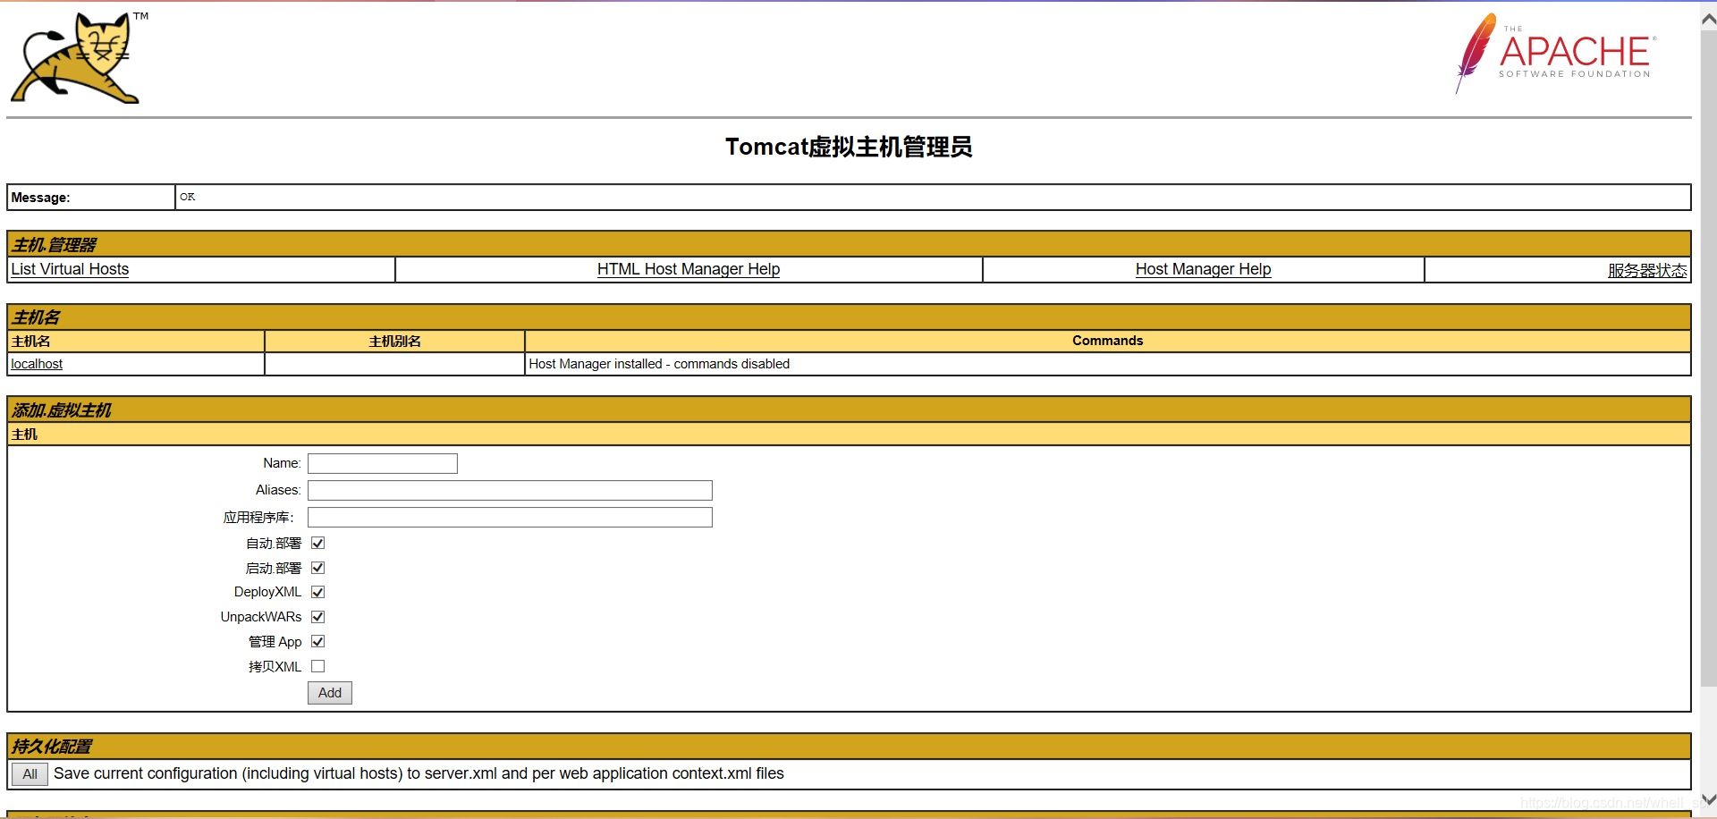Click the 'Save current configuration' description text
Image resolution: width=1717 pixels, height=819 pixels.
(x=419, y=773)
